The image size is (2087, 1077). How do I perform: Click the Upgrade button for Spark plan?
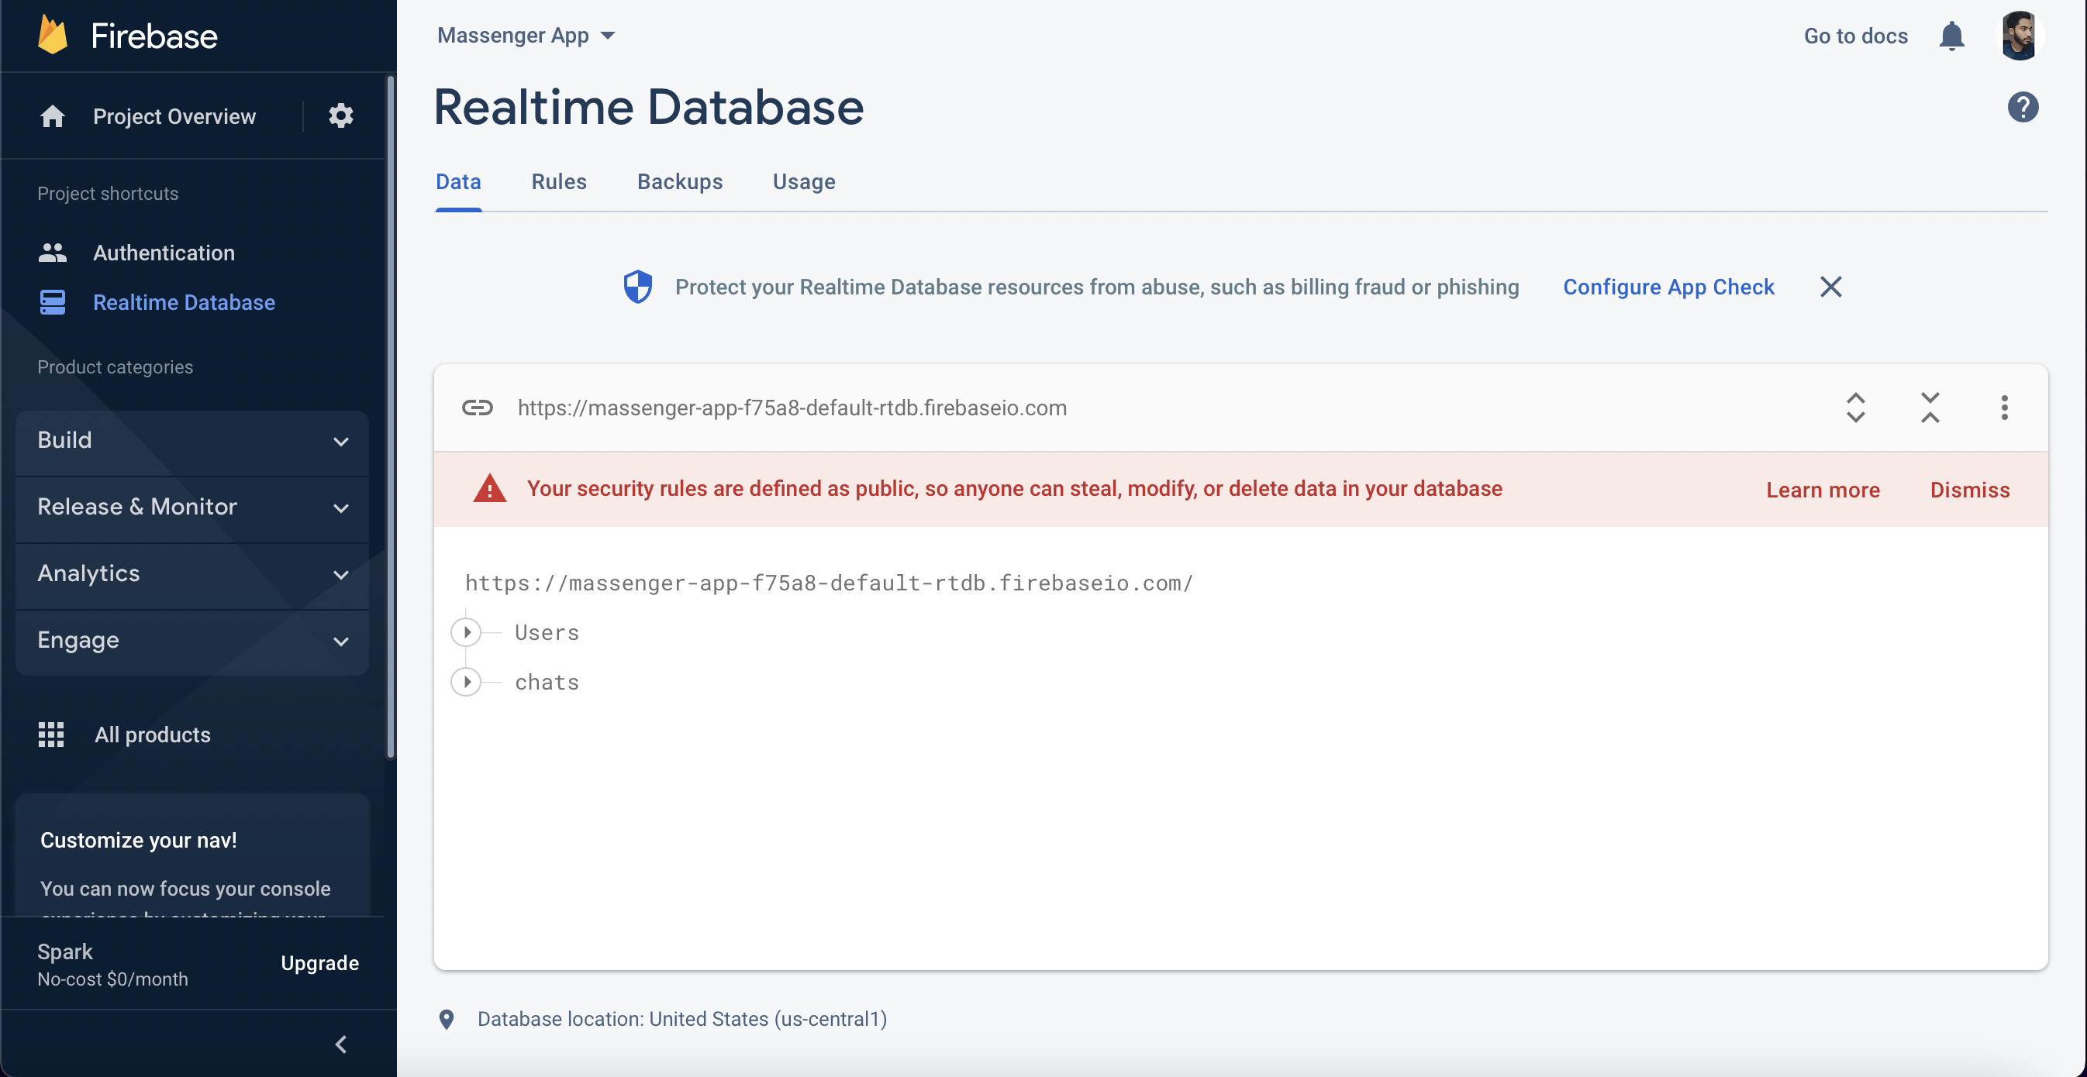click(x=319, y=963)
